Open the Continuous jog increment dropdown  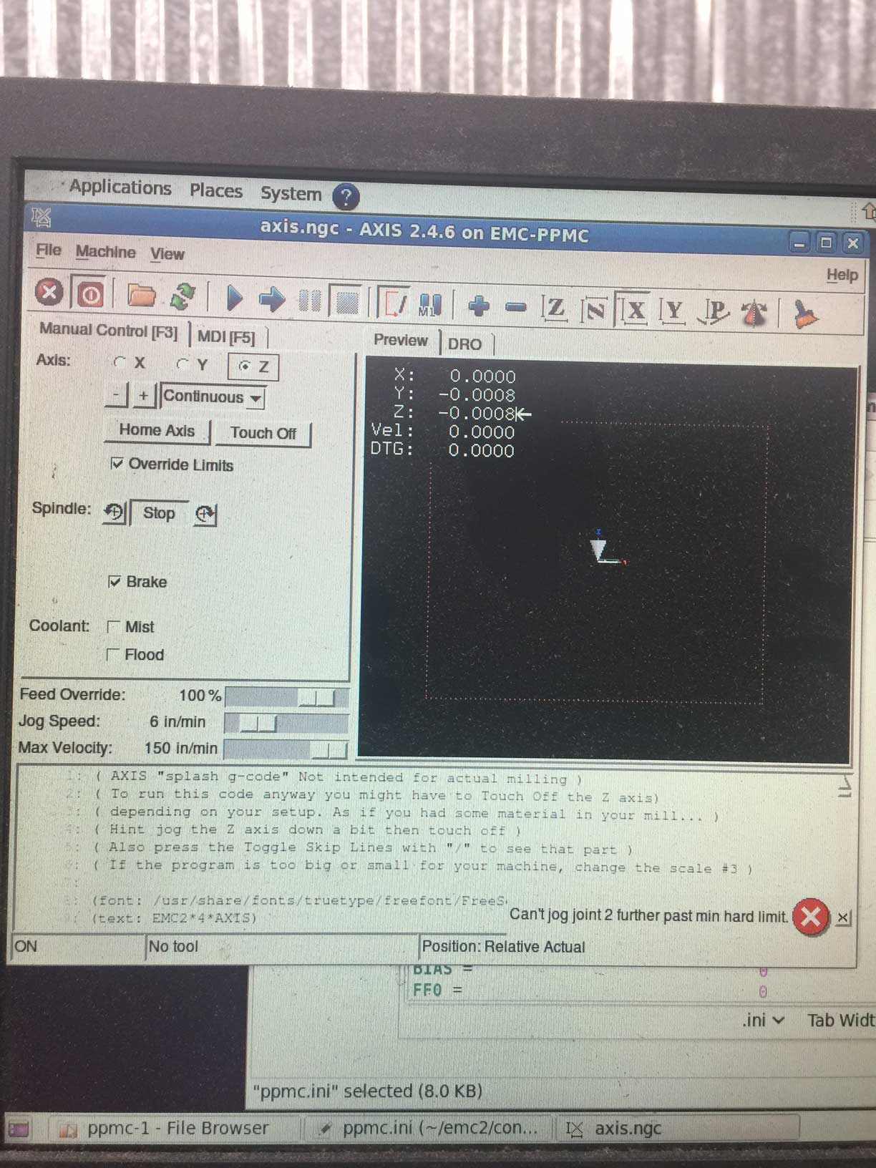pos(213,397)
